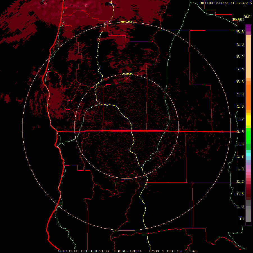Select the 2.6 value on color scale
Screen dimensions: 253x253
[x=240, y=144]
